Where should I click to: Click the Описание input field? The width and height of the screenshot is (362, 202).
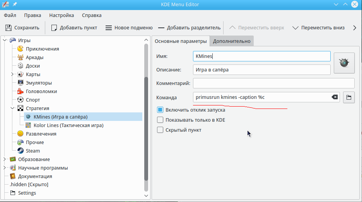[261, 70]
